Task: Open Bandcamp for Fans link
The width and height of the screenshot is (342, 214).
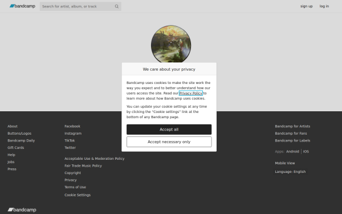Action: (x=291, y=134)
